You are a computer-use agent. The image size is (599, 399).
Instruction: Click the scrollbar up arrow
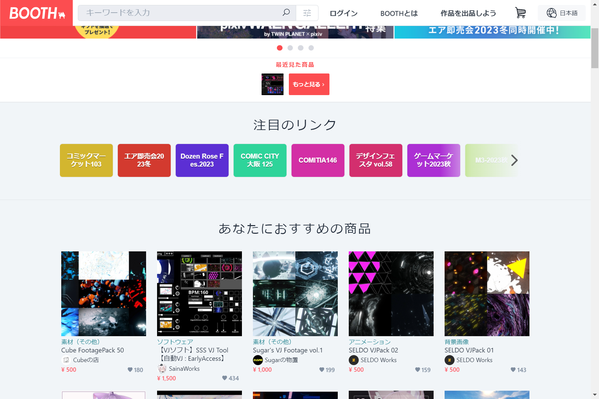coord(595,4)
